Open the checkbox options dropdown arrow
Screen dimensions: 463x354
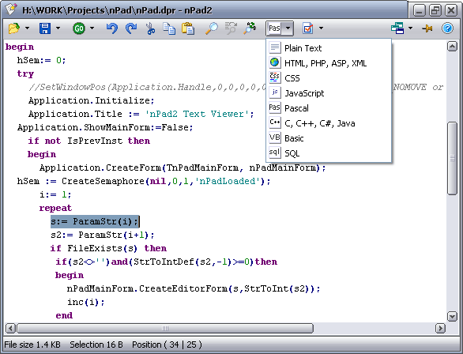[321, 28]
